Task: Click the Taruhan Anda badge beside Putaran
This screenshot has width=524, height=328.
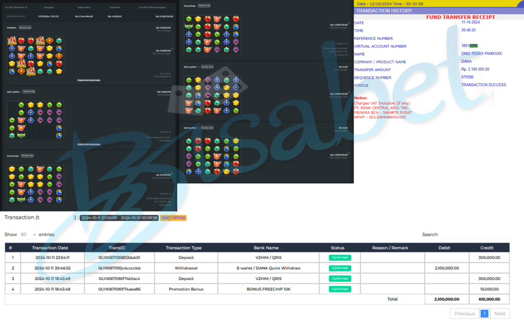Action: click(x=25, y=28)
